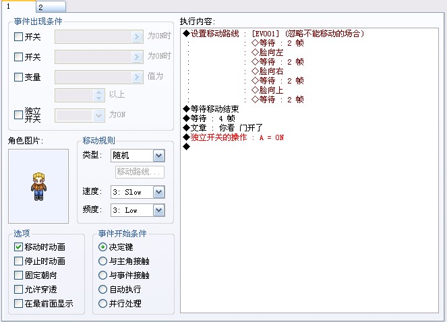Select the 与主角接触 trigger radio button

coord(102,261)
